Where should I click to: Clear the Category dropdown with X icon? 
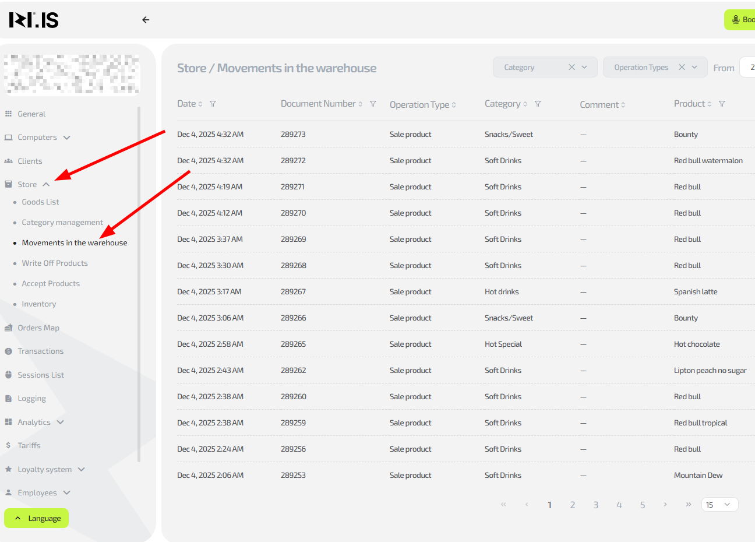coord(571,68)
